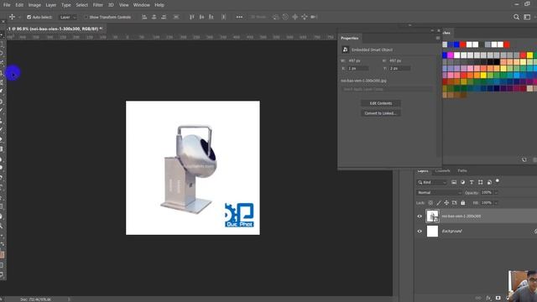Pick the black swatch in the grayscale row

coord(497,62)
